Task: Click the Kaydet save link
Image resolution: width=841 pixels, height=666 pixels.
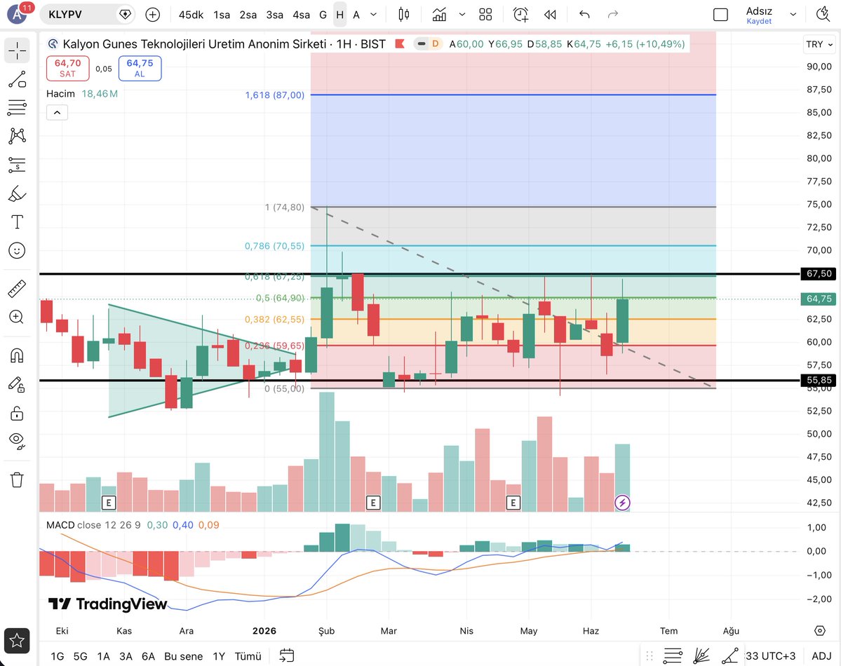Action: (759, 22)
